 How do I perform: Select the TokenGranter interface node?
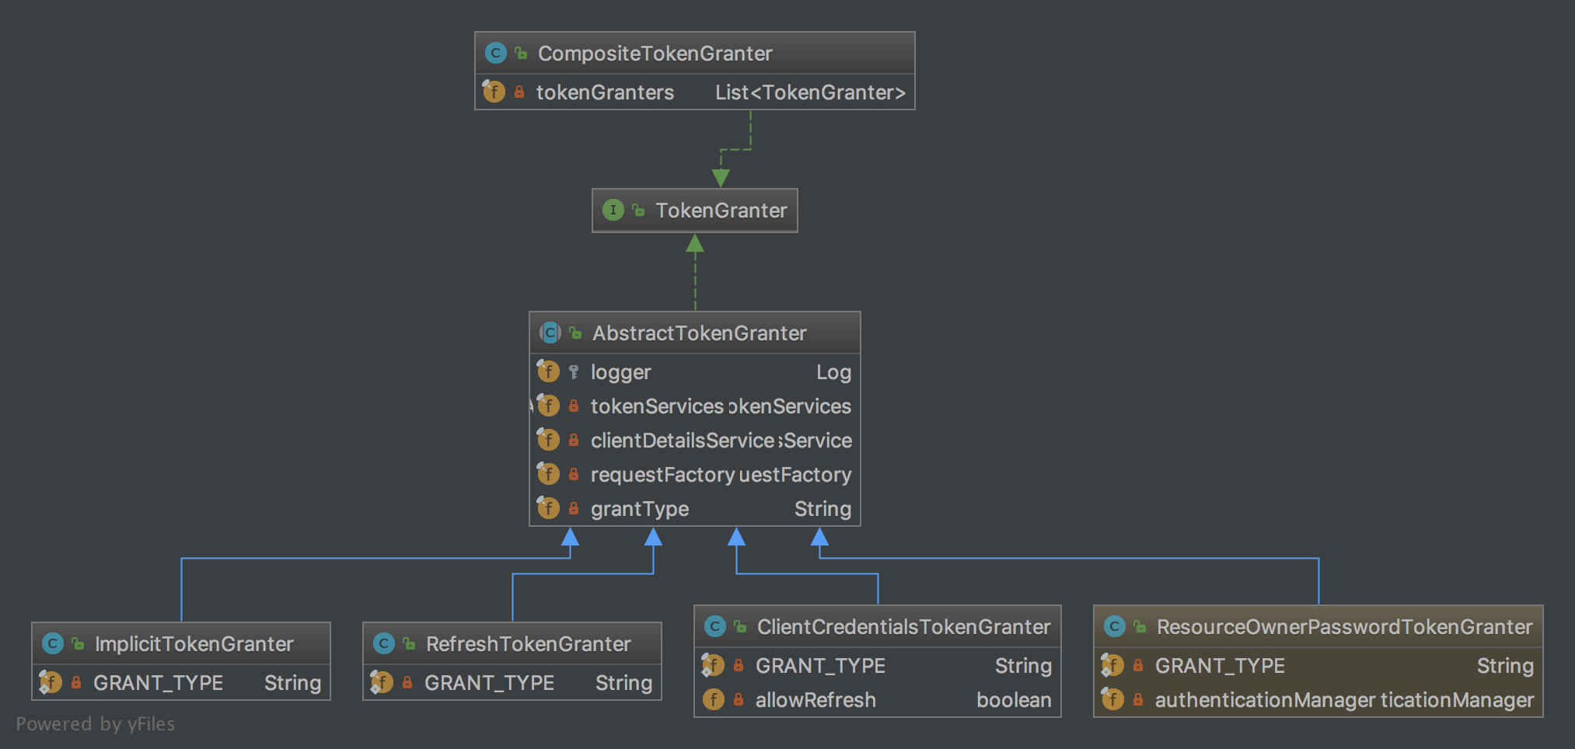point(694,210)
